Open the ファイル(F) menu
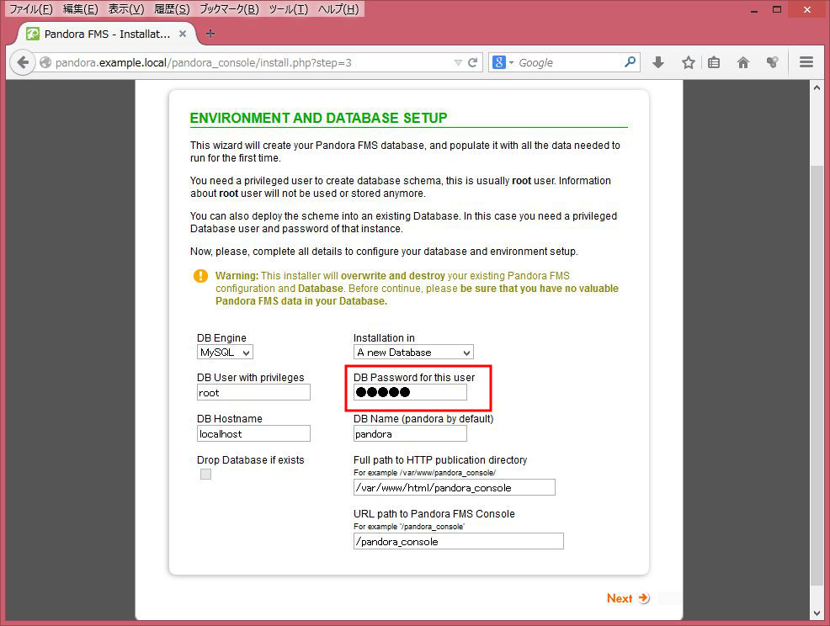 31,9
